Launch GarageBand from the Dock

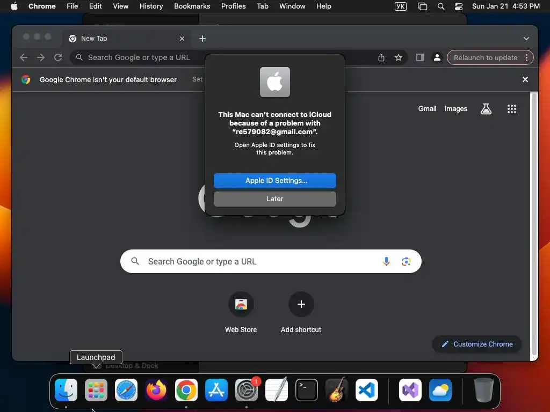click(337, 390)
